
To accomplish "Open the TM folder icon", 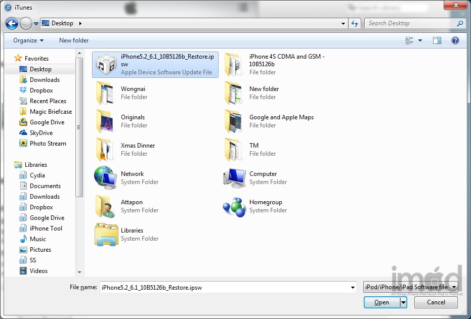I will 234,150.
